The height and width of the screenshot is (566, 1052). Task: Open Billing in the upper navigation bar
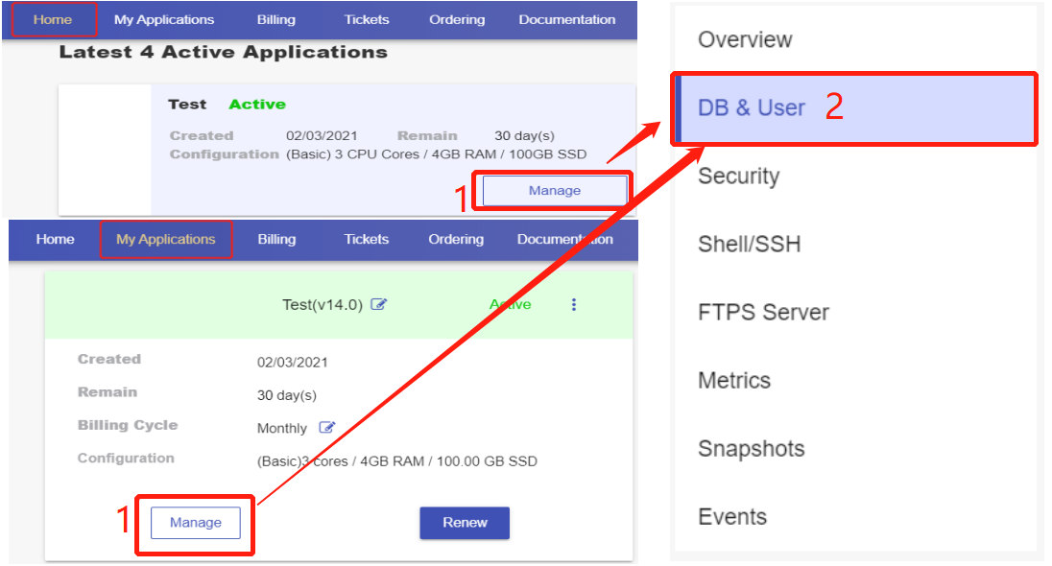click(x=276, y=19)
